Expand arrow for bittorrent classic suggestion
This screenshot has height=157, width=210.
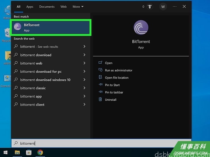pyautogui.click(x=84, y=88)
